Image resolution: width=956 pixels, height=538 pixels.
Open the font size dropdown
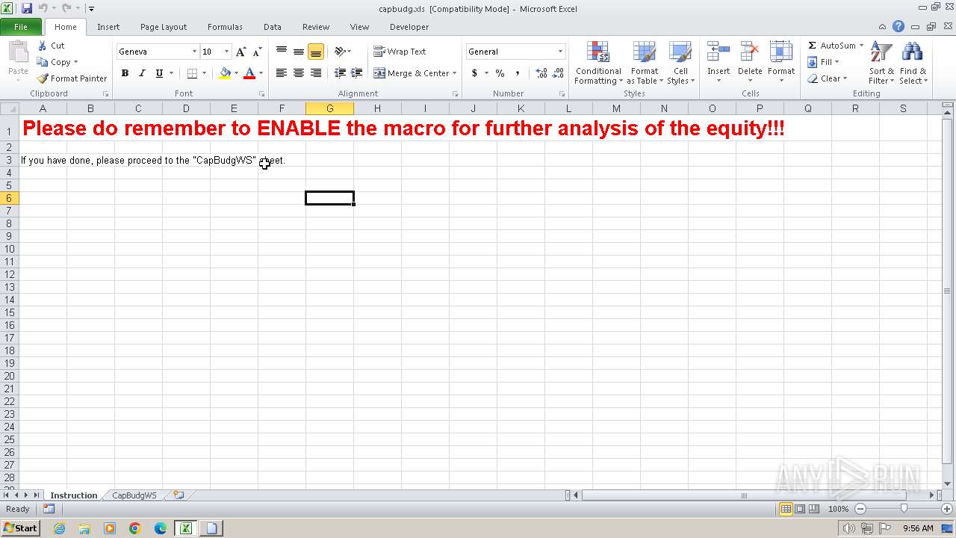point(227,52)
